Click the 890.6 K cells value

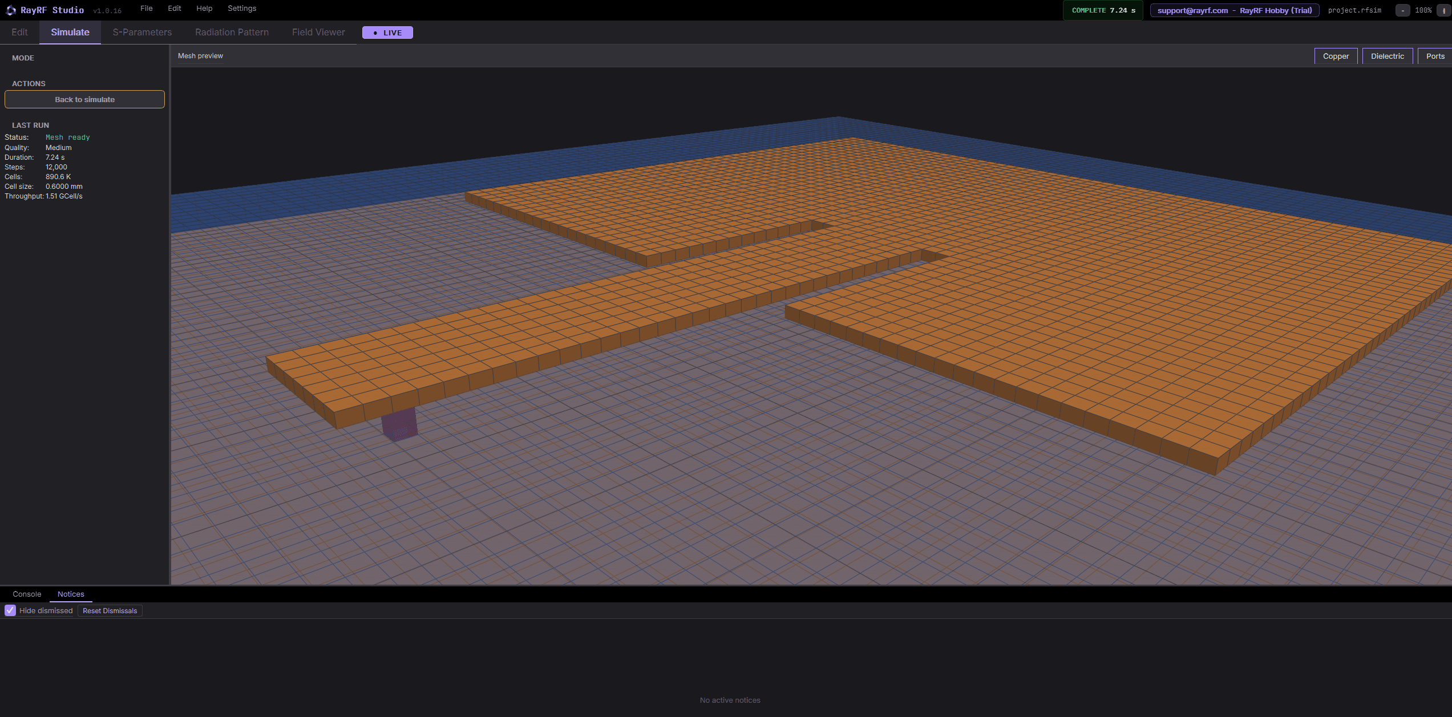[x=58, y=177]
